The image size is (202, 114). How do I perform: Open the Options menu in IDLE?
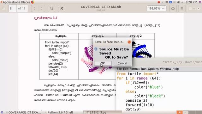153,69
